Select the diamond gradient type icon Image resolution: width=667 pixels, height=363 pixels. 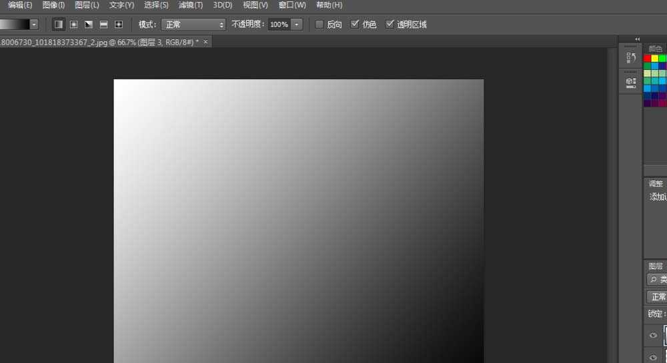click(x=119, y=25)
